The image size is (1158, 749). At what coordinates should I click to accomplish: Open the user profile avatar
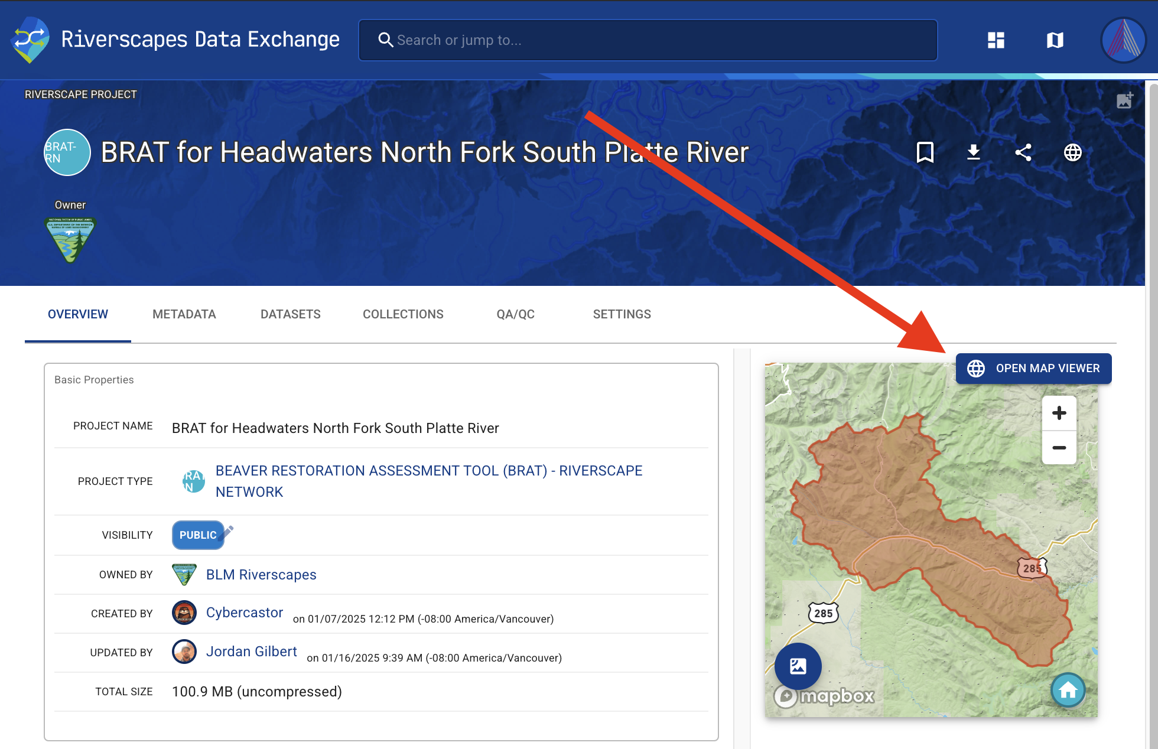coord(1124,40)
